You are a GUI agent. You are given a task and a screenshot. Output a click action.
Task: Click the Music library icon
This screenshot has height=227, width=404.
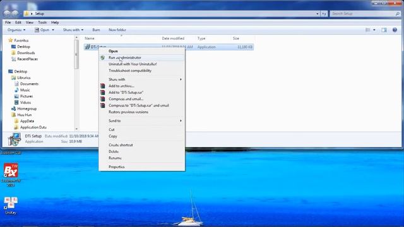(16, 90)
